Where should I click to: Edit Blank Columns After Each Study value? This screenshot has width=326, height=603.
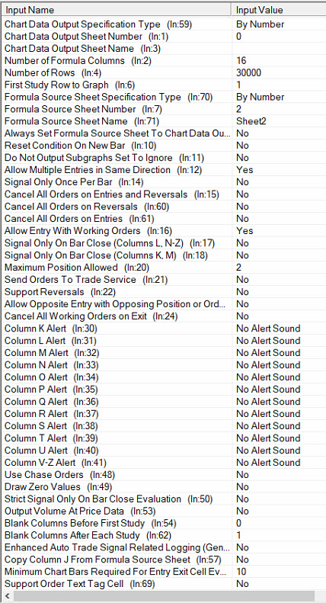pos(279,535)
